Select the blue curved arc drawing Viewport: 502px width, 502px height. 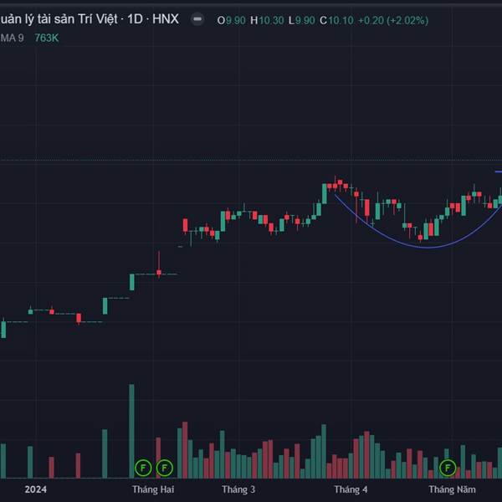[428, 247]
